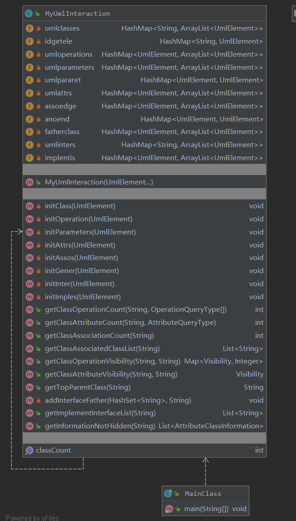The height and width of the screenshot is (521, 296).
Task: Click the Visibility return type of getClassAttributeVisibility
Action: pos(250,374)
